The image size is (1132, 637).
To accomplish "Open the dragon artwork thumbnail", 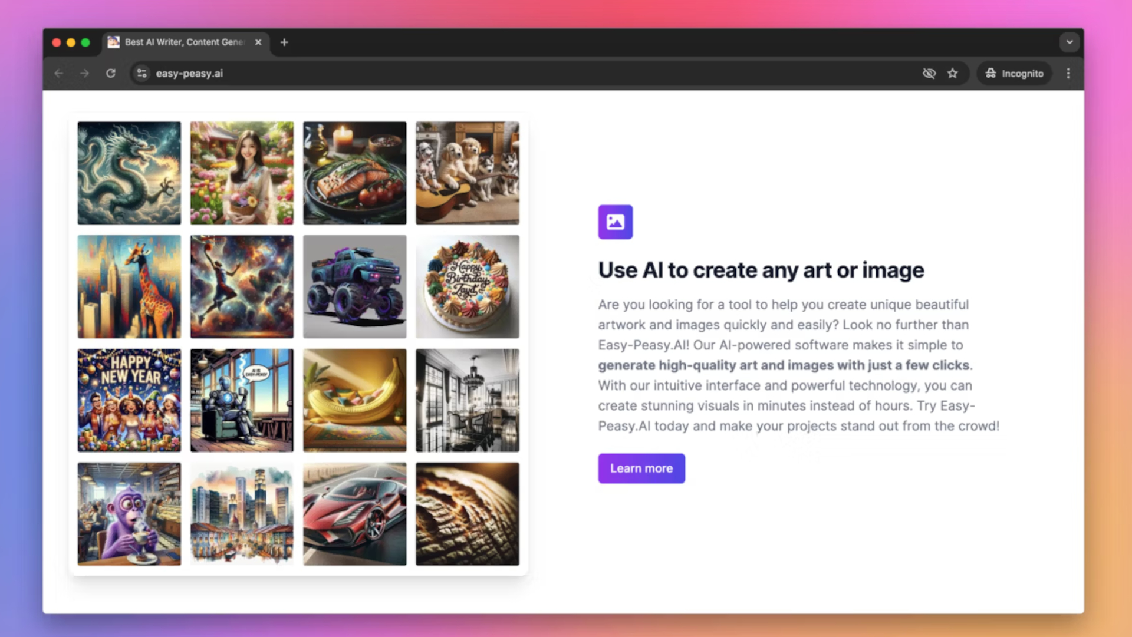I will 129,173.
